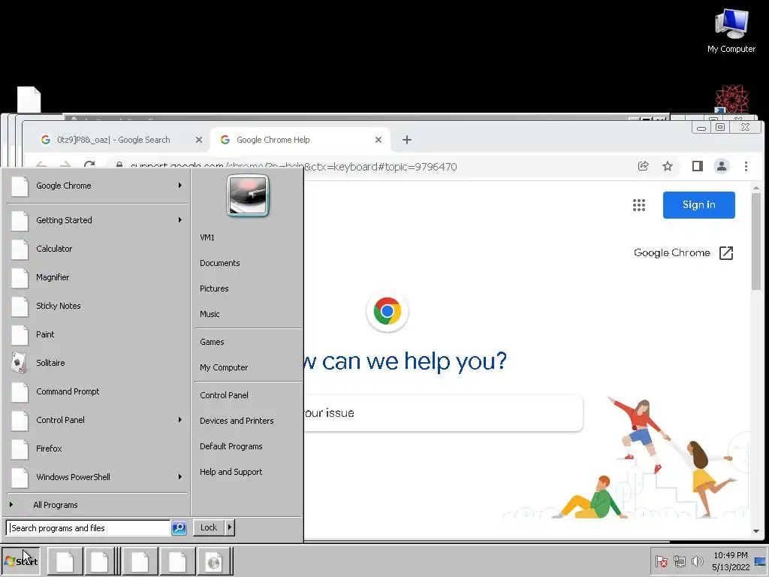Click the volume icon in the system tray
769x577 pixels.
coord(697,560)
